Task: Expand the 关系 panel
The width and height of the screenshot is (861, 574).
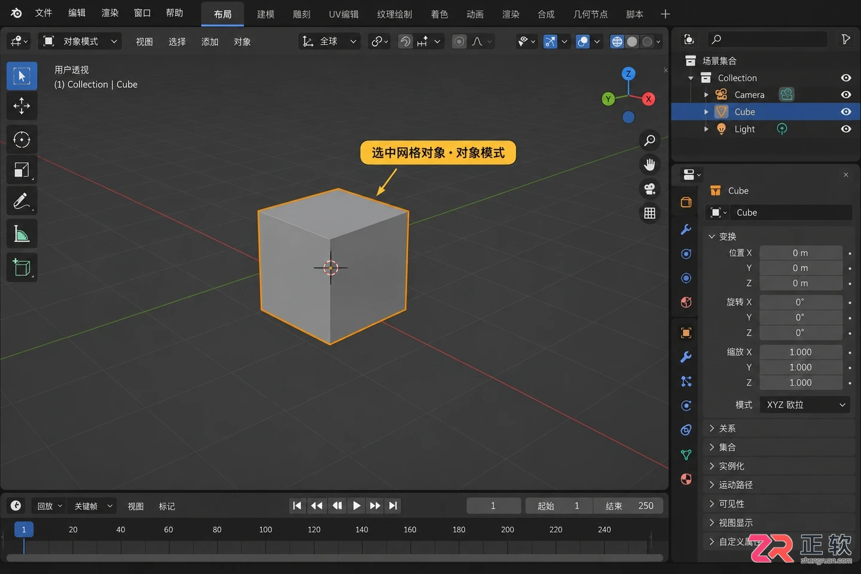Action: (x=779, y=429)
